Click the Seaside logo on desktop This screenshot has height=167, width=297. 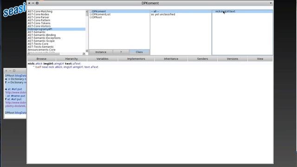pos(14,10)
